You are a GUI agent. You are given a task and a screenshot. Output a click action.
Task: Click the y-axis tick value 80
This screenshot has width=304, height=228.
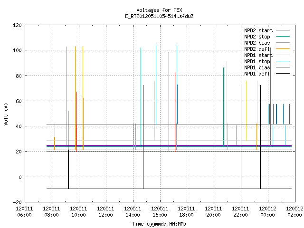tap(19, 76)
